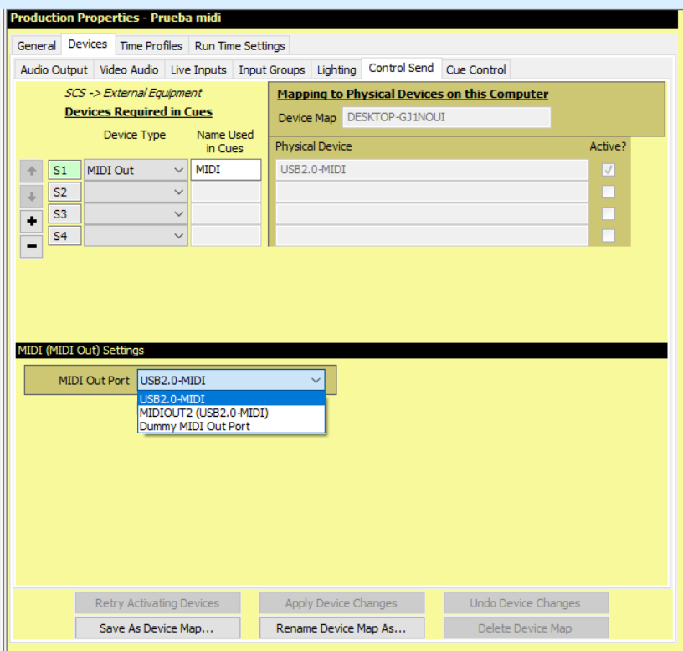Choose Dummy MIDI Out Port option
The width and height of the screenshot is (683, 651).
[195, 426]
